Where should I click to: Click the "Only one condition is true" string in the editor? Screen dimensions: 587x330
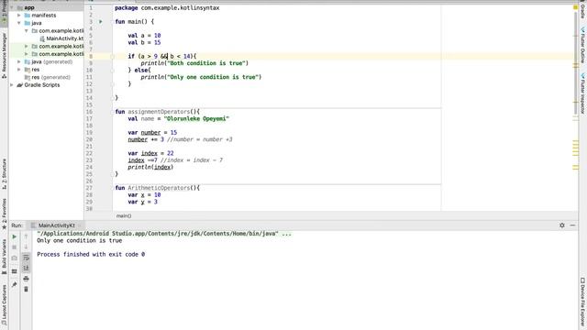pos(212,77)
